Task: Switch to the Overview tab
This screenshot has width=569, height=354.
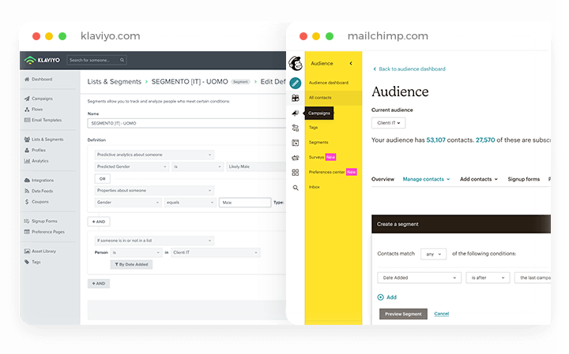Action: pos(382,179)
